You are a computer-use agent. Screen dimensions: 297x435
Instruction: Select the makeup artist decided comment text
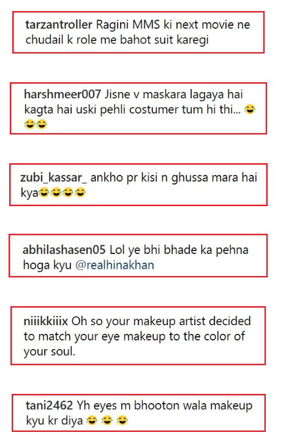137,336
